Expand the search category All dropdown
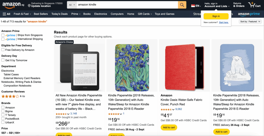 [72, 5]
